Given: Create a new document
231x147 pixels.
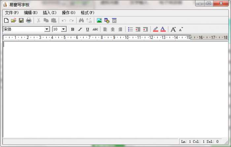Looking at the screenshot, I should coord(6,20).
